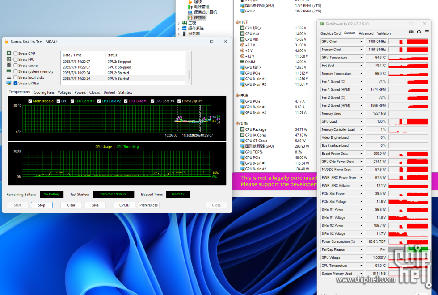Expand the 操作系统 tree node
This screenshot has width=438, height=295.
coord(178,29)
